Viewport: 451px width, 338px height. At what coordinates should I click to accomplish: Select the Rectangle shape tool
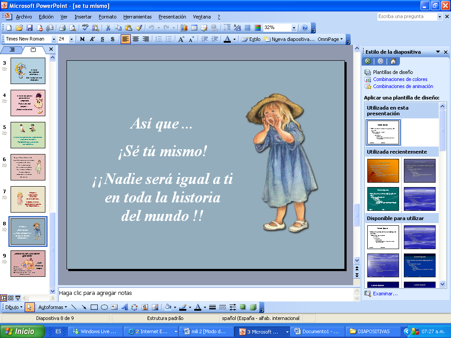pos(94,307)
